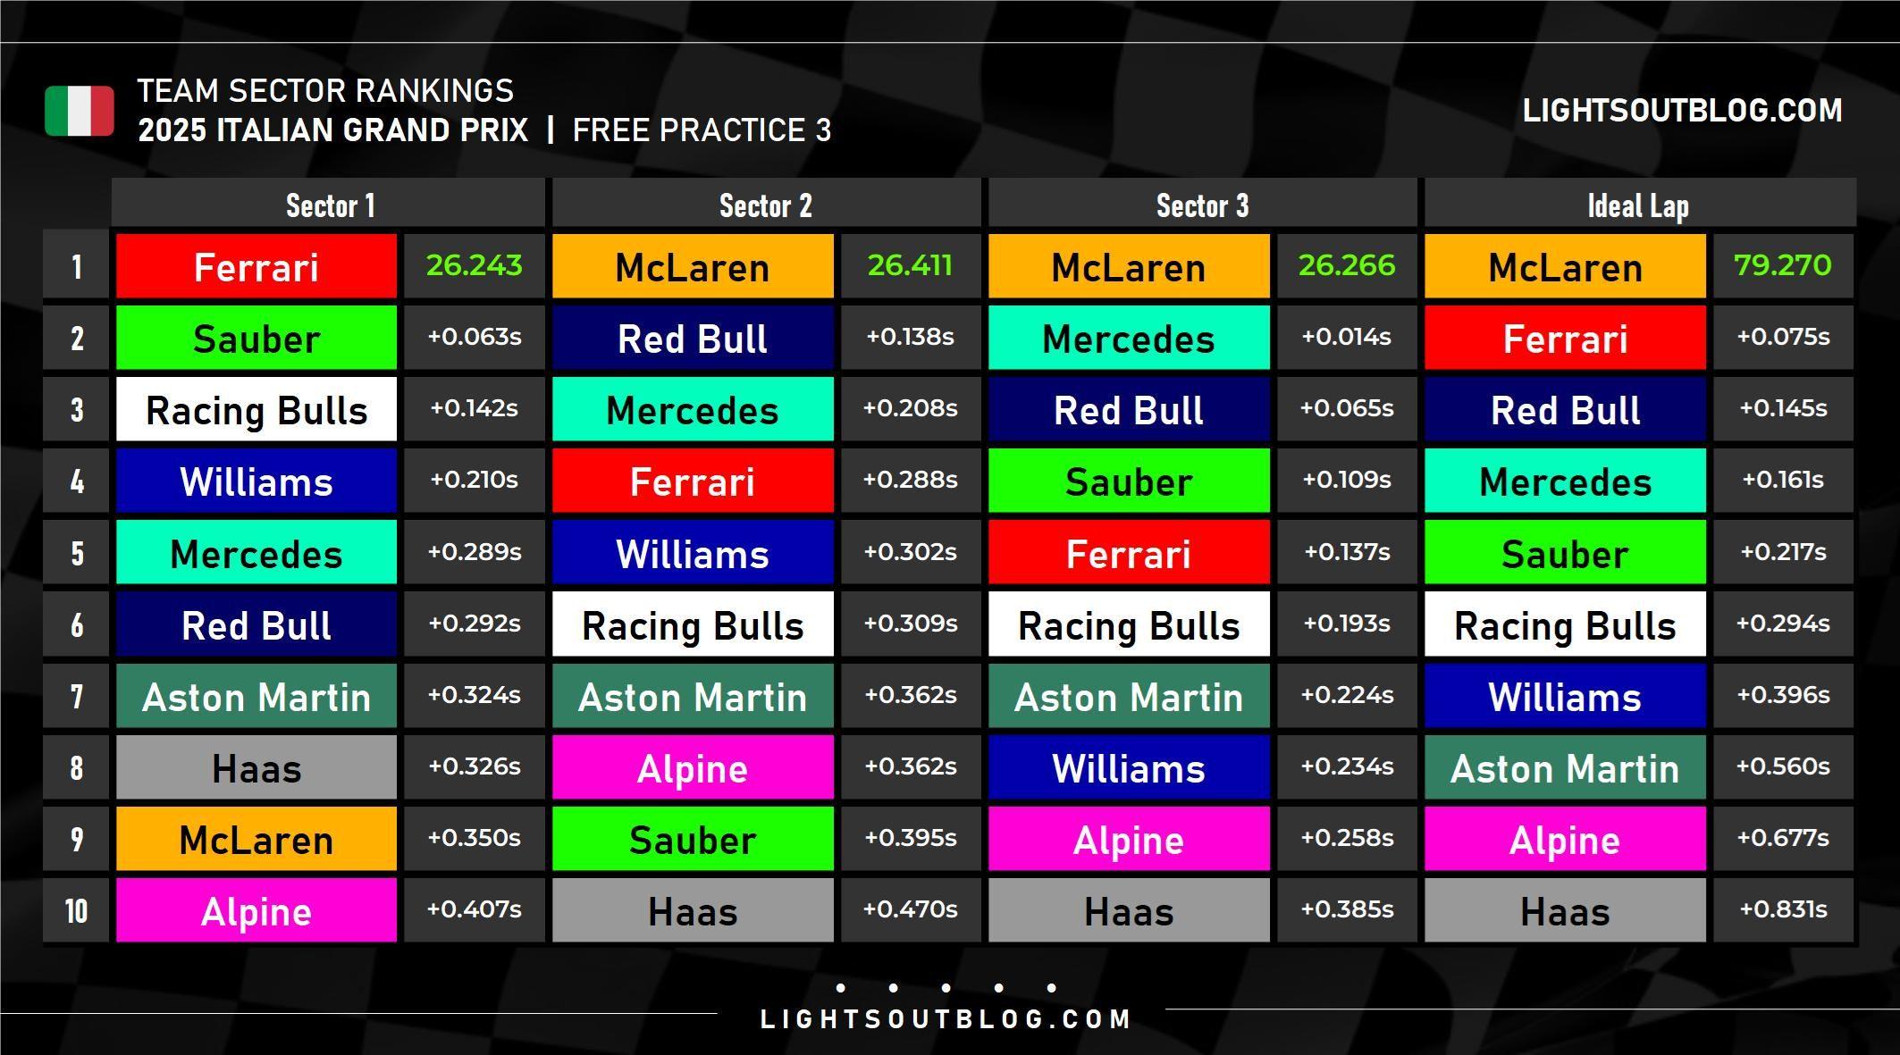
Task: Click the +0.831s Haas ideal lap gap
Action: point(1783,909)
